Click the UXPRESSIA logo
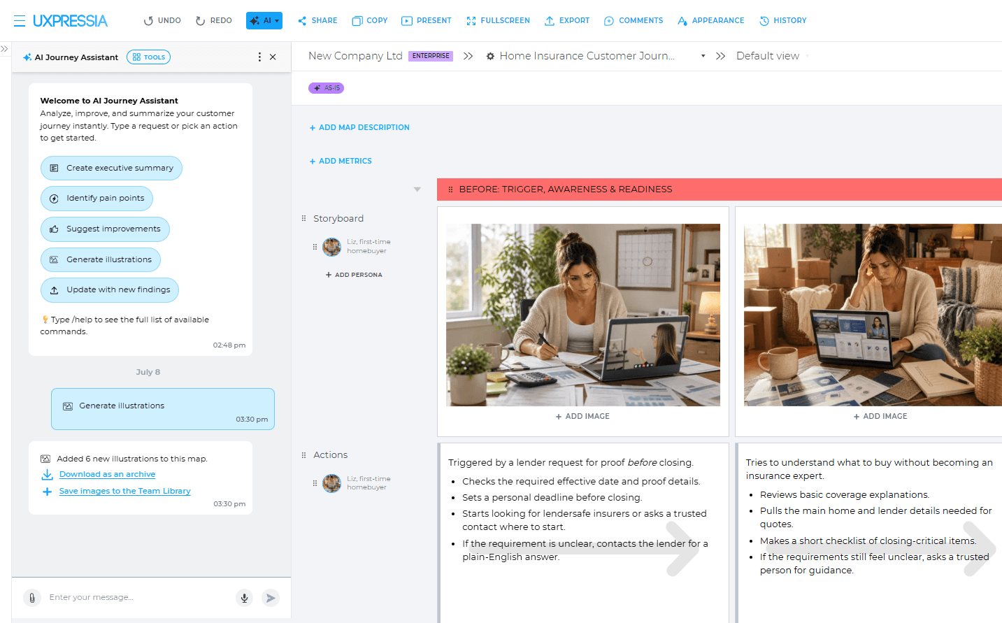 point(70,21)
